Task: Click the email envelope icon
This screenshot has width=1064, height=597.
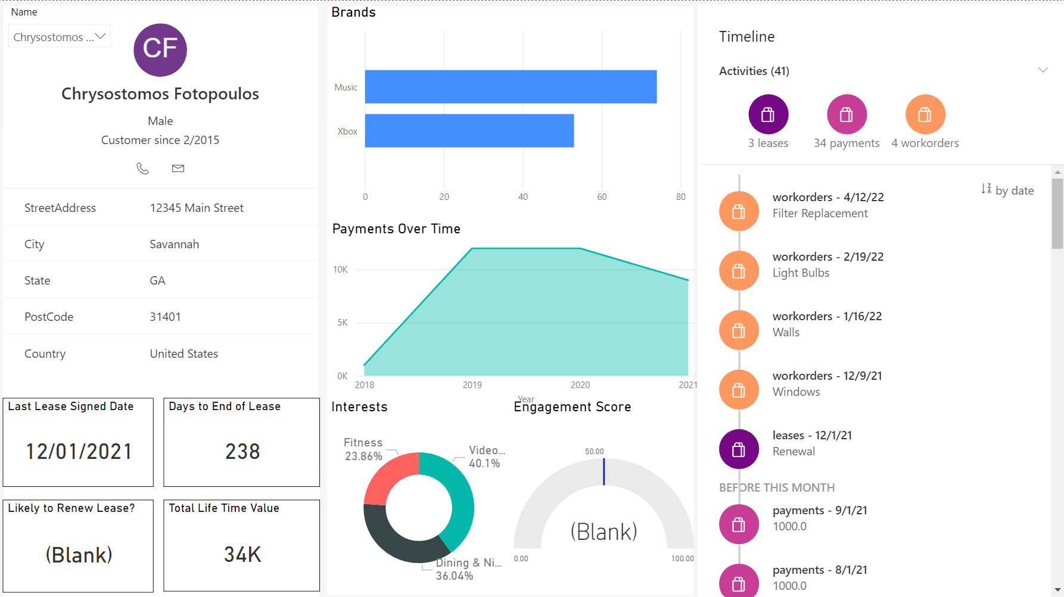Action: (178, 168)
